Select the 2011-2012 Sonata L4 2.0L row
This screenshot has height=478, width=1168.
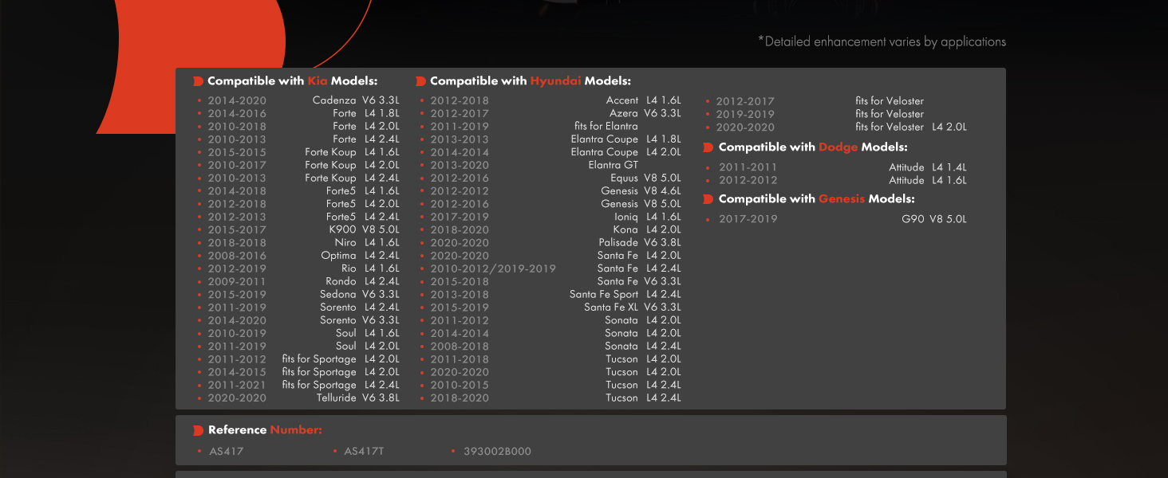[x=550, y=320]
